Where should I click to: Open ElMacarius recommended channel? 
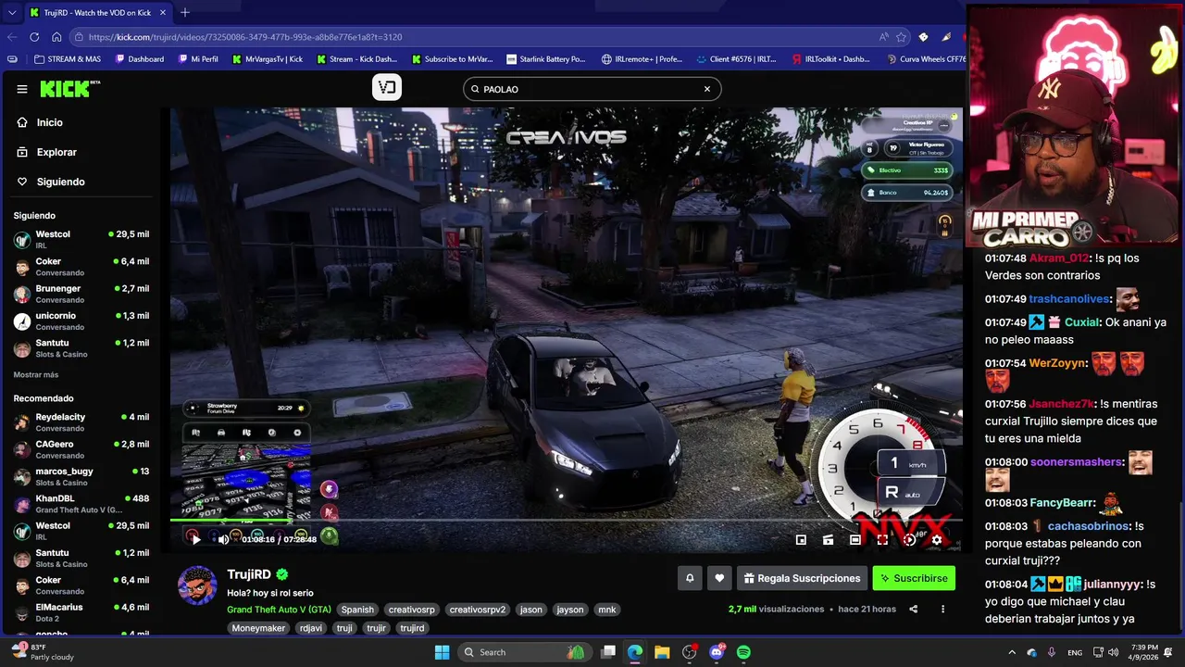81,611
